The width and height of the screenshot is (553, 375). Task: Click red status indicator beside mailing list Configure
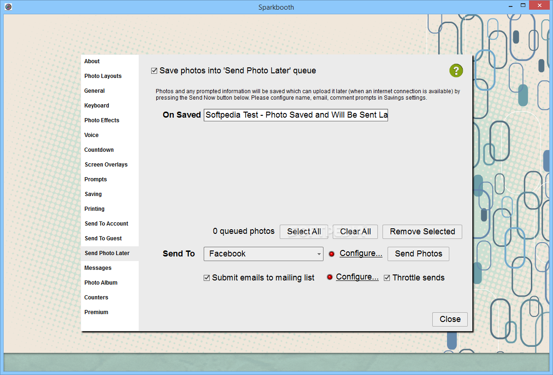tap(329, 277)
